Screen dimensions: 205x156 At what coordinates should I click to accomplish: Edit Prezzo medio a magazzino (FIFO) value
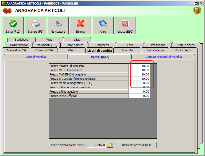coord(139,83)
